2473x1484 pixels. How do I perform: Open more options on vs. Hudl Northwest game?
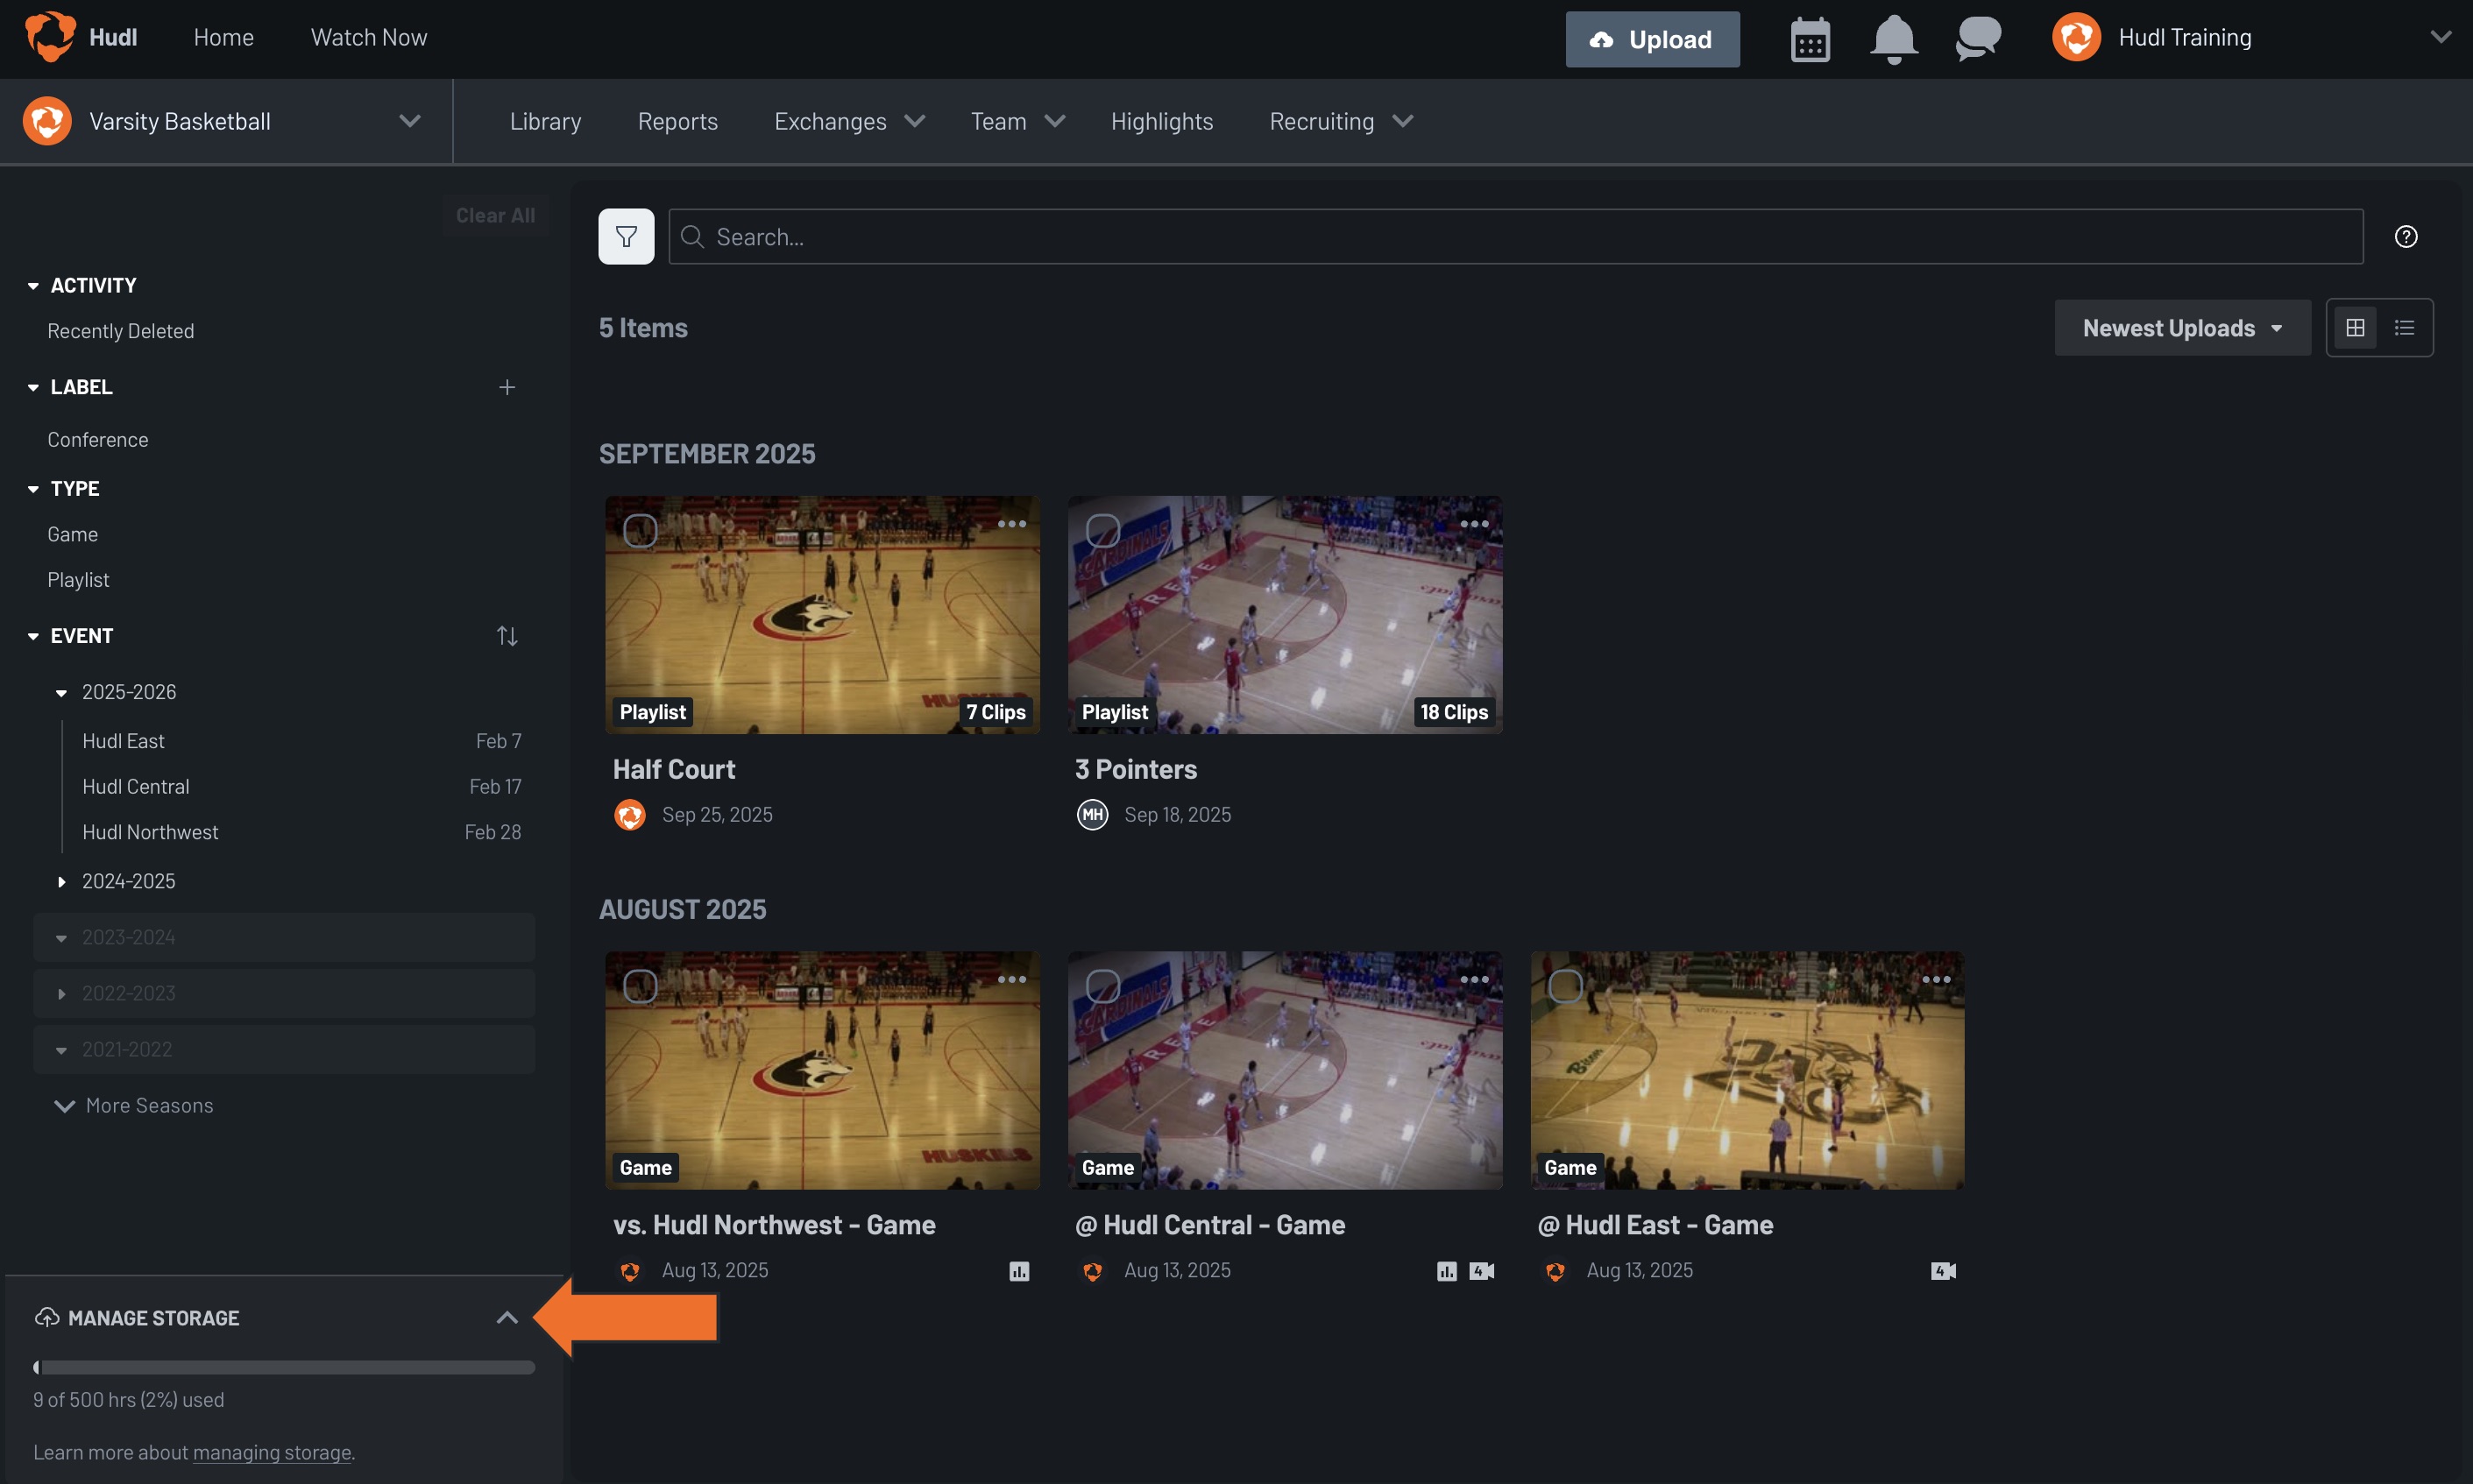(x=1011, y=979)
